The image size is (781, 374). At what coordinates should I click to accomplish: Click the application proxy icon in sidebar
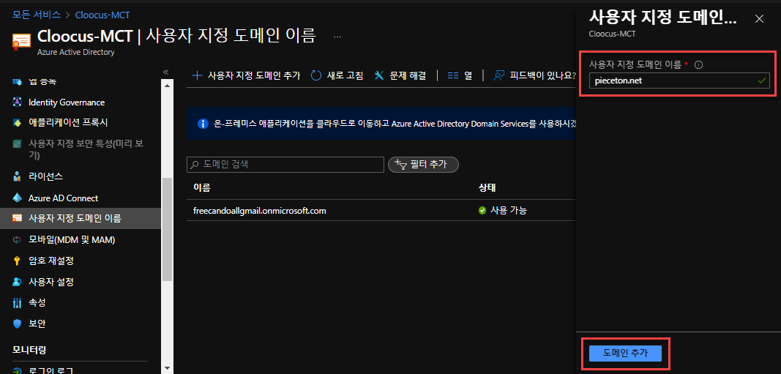(18, 122)
